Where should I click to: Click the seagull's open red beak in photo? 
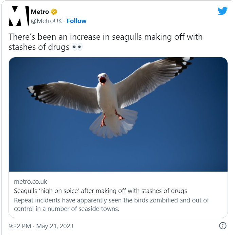tap(103, 81)
